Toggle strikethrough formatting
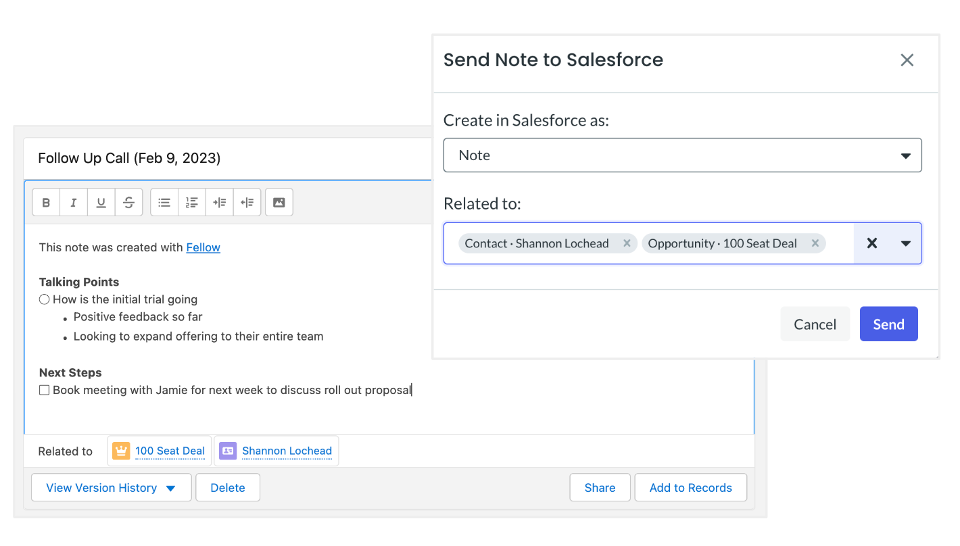Viewport: 960px width, 546px height. coord(128,202)
